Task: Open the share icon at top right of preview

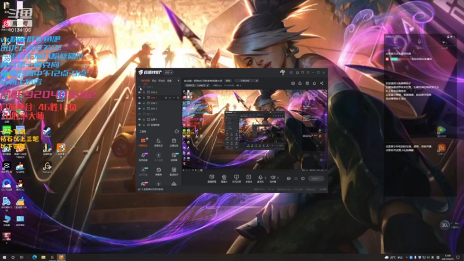Action: [322, 84]
